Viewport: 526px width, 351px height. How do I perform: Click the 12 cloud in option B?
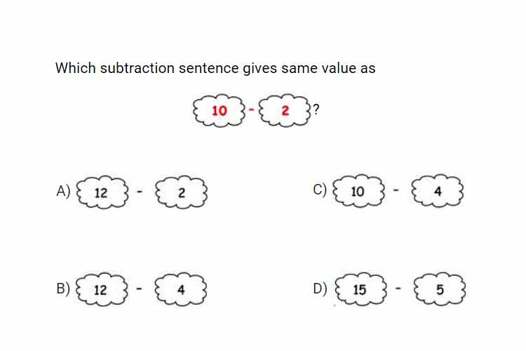[x=102, y=289]
